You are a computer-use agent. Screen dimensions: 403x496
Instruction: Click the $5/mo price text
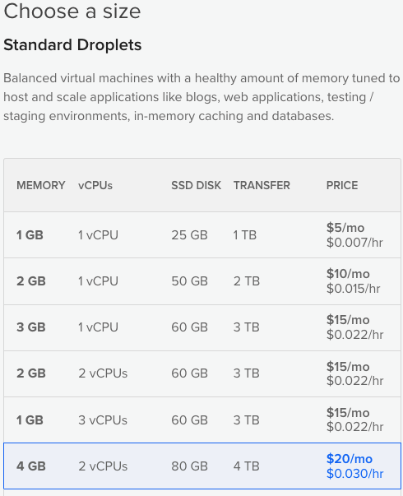[x=345, y=228]
